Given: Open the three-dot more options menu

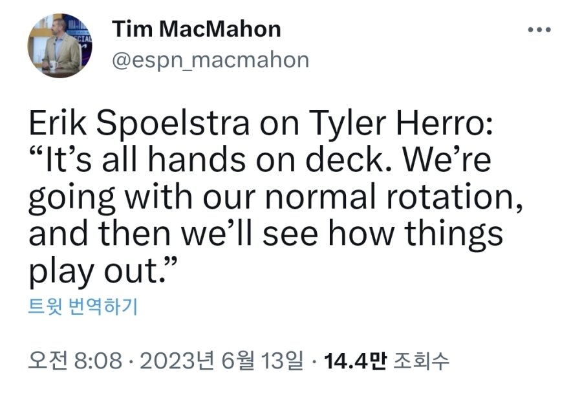Looking at the screenshot, I should pyautogui.click(x=539, y=30).
